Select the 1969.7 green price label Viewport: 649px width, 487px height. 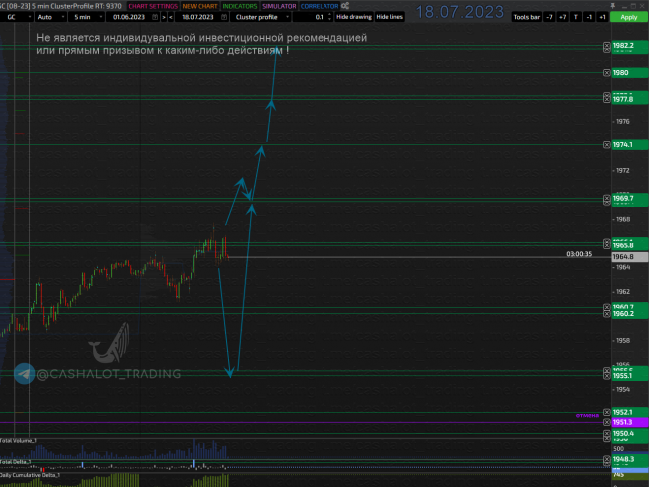pyautogui.click(x=630, y=199)
